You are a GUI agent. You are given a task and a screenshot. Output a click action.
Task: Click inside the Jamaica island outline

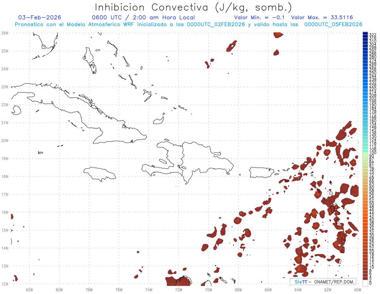coord(99,174)
